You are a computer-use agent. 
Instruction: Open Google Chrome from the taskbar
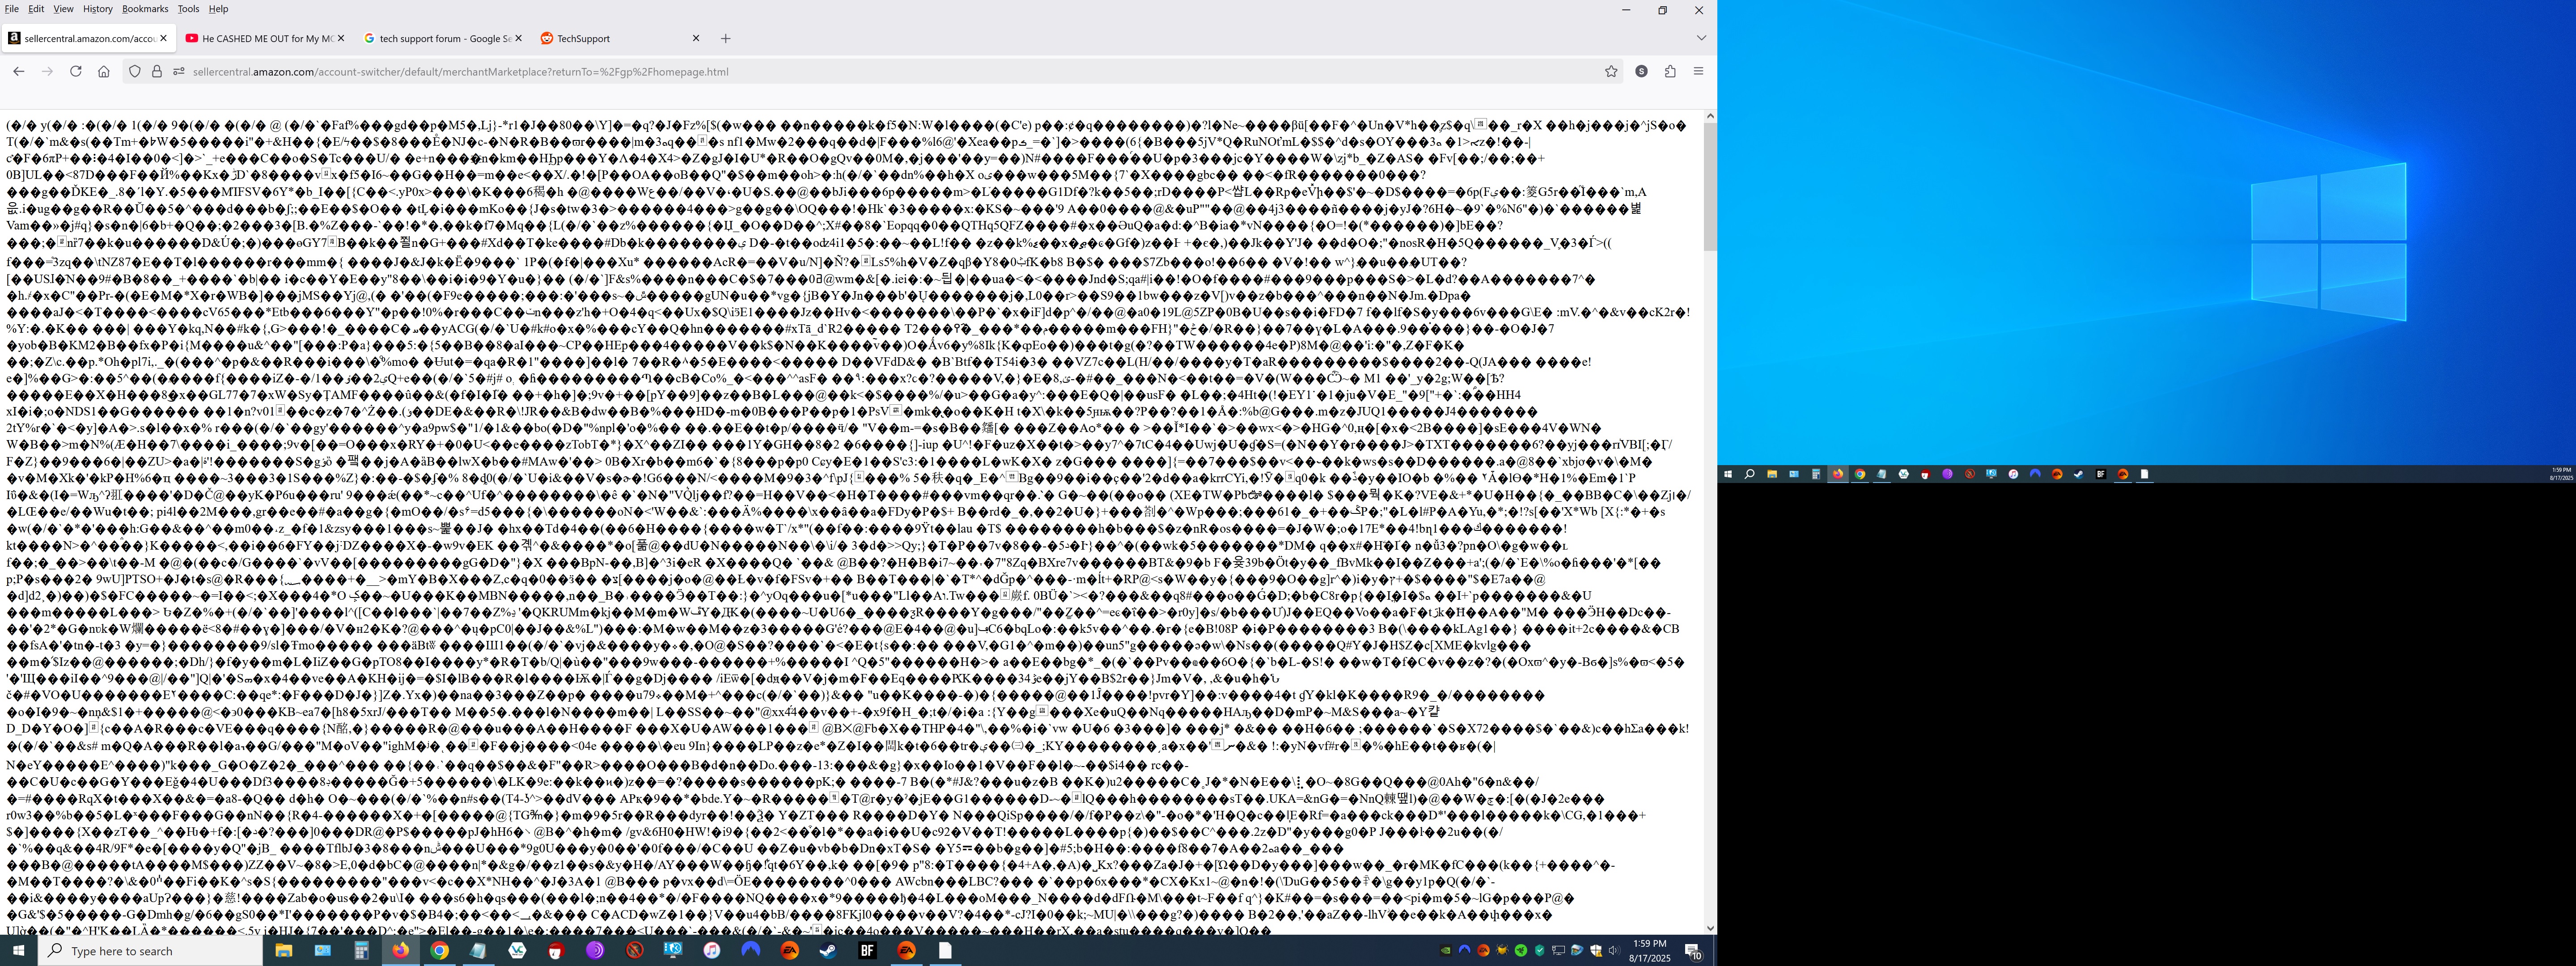click(x=439, y=950)
